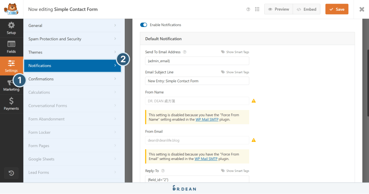This screenshot has height=194, width=369.
Task: Expand Spam Protection and Security section
Action: (x=72, y=39)
